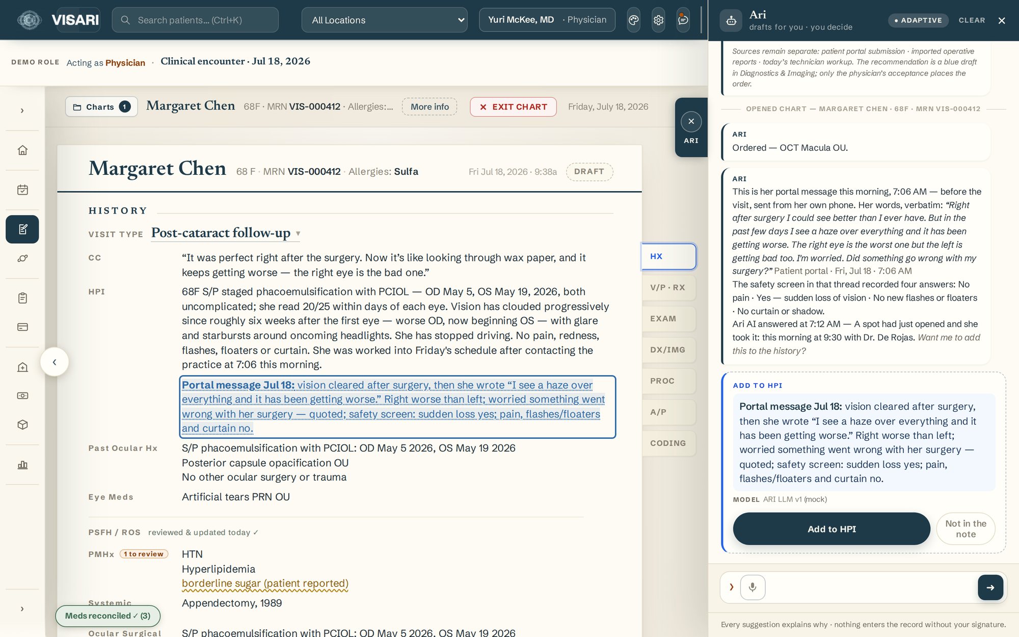This screenshot has width=1019, height=637.
Task: Click the More info button
Action: tap(430, 107)
